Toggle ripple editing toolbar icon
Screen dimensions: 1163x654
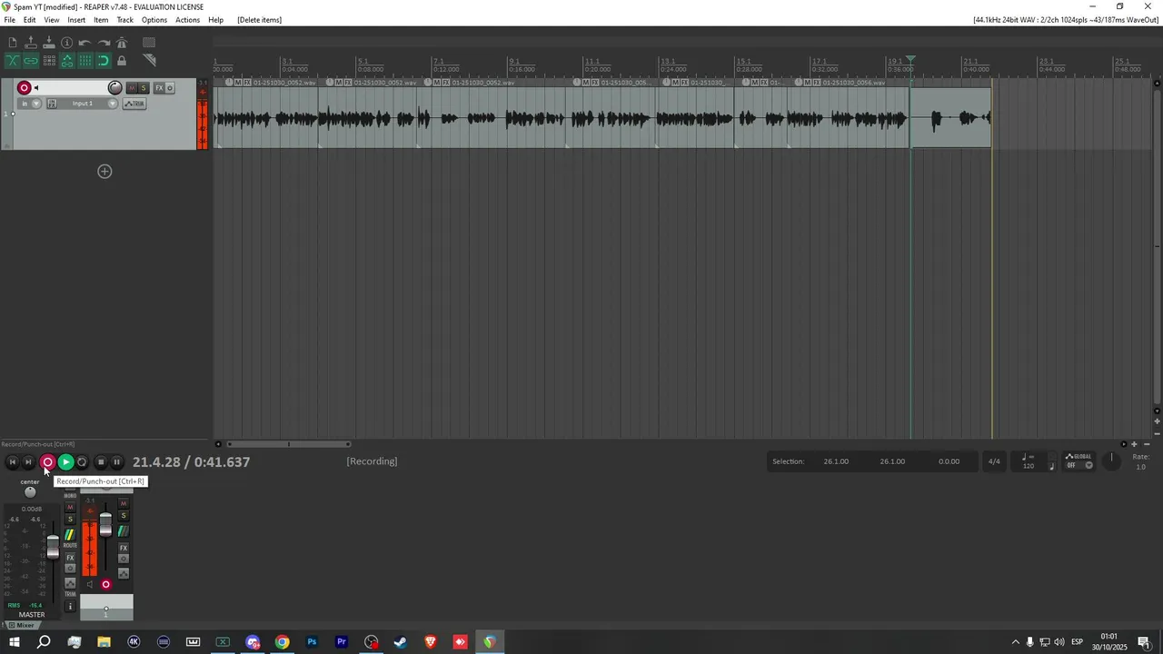[49, 61]
